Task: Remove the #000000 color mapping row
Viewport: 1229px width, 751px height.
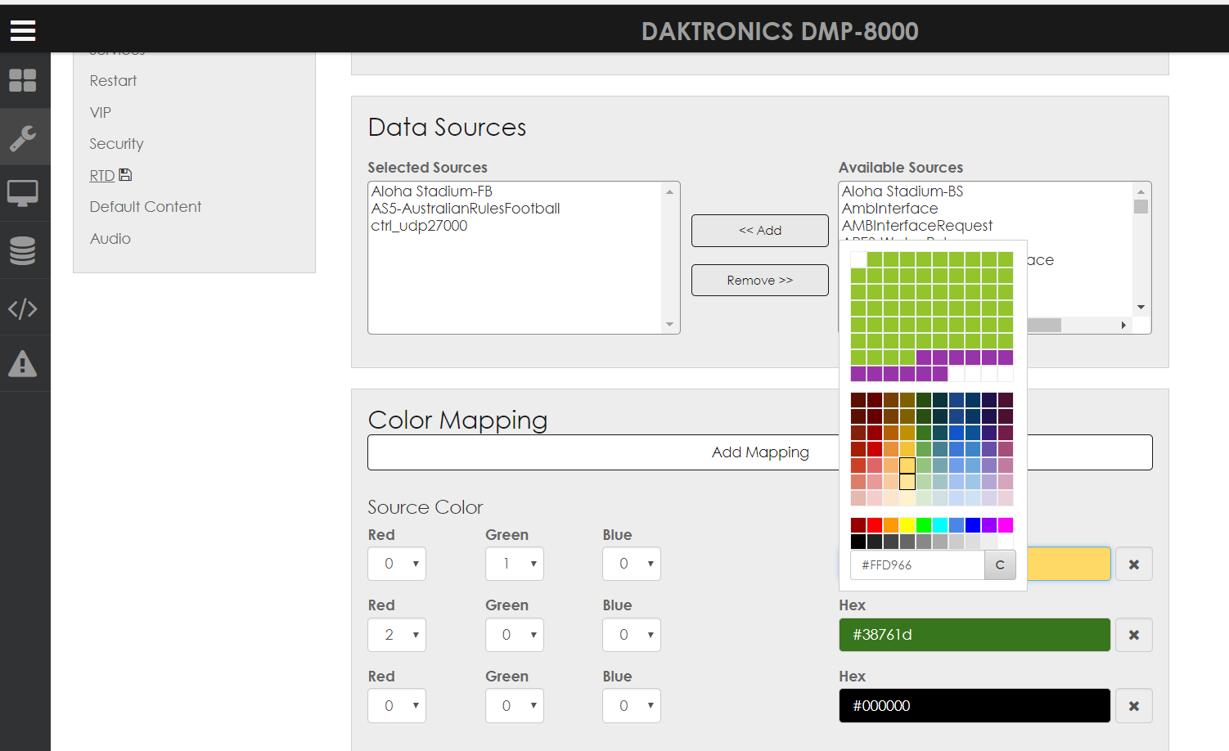Action: [1133, 706]
